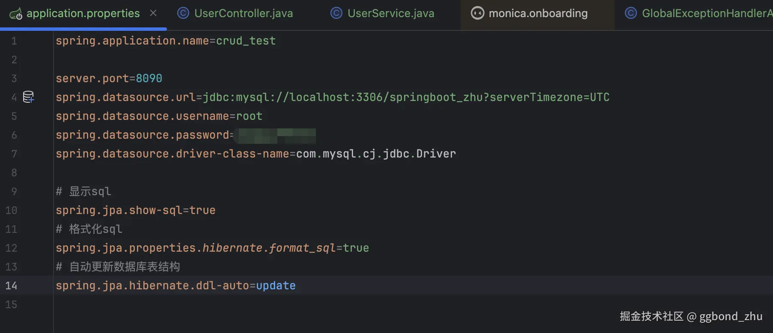Viewport: 773px width, 333px height.
Task: Click line number 14 in the gutter
Action: 11,286
